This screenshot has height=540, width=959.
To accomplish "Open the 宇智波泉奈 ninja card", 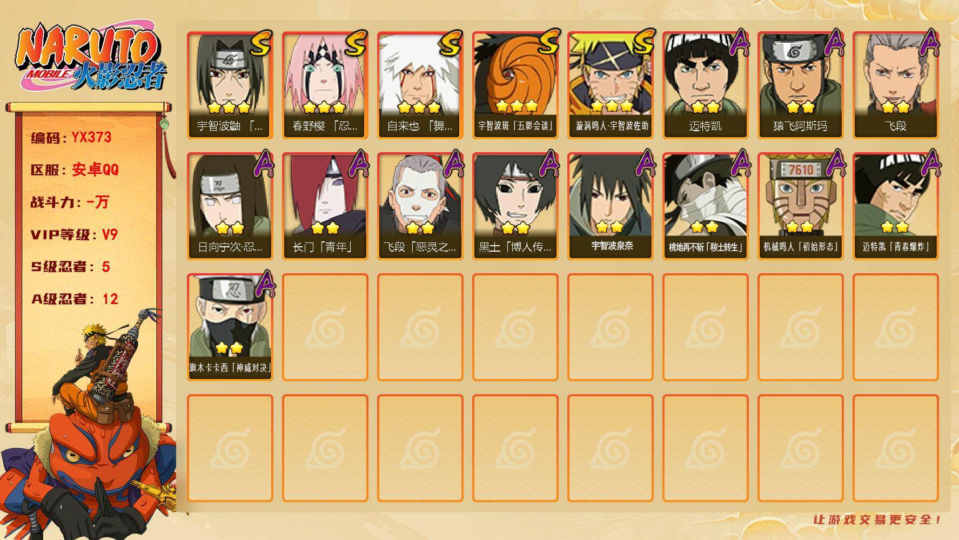I will [611, 206].
